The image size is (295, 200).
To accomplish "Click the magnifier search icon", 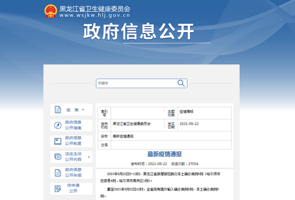I will 181,83.
